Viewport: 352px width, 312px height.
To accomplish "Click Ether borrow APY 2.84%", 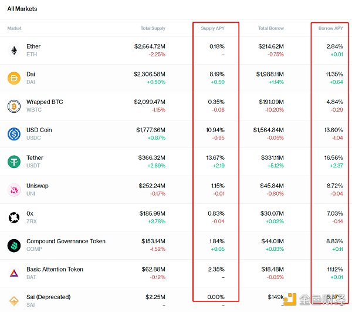I will (335, 46).
